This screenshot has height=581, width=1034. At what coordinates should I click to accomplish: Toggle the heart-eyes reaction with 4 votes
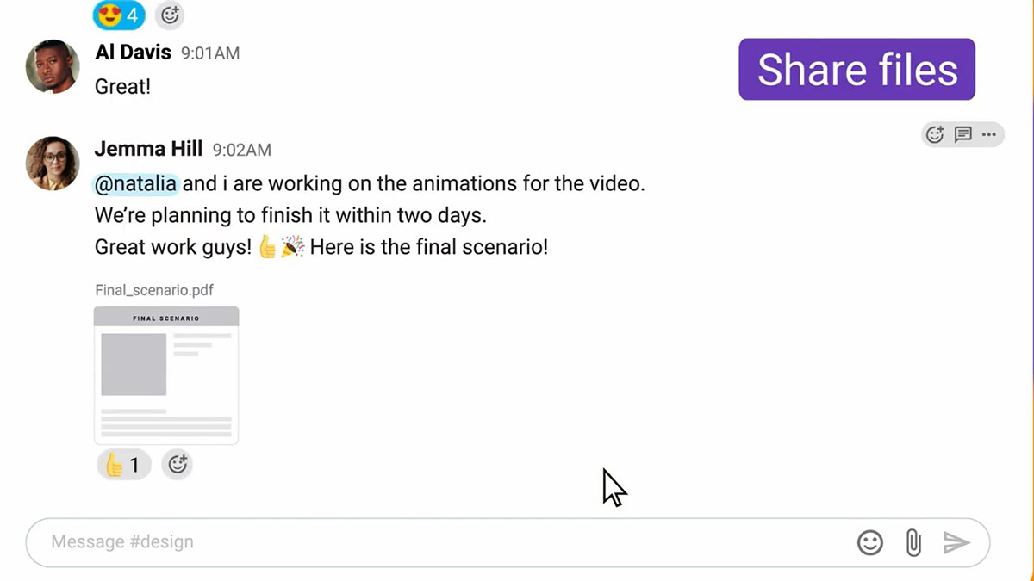pos(119,15)
